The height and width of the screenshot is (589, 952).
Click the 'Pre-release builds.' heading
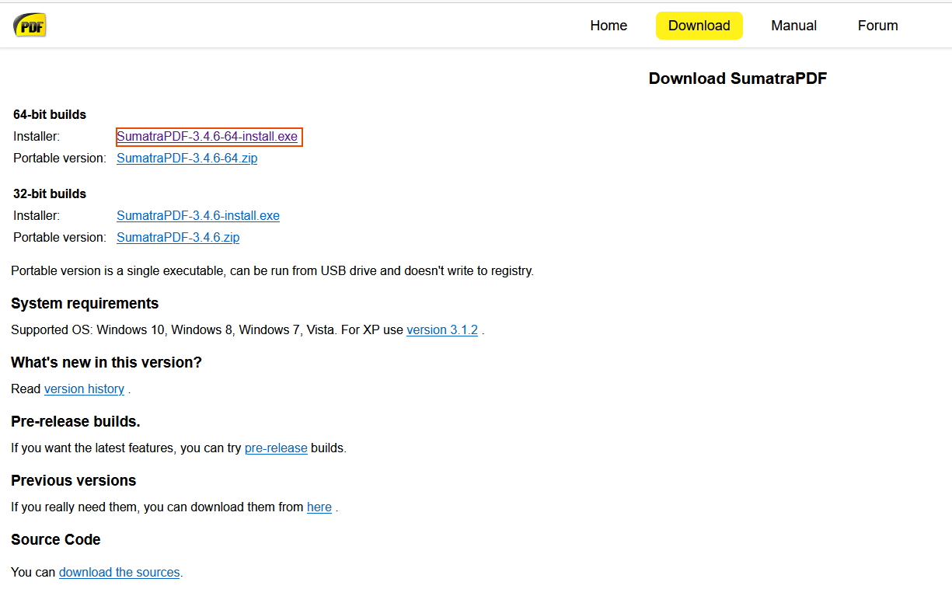(75, 422)
